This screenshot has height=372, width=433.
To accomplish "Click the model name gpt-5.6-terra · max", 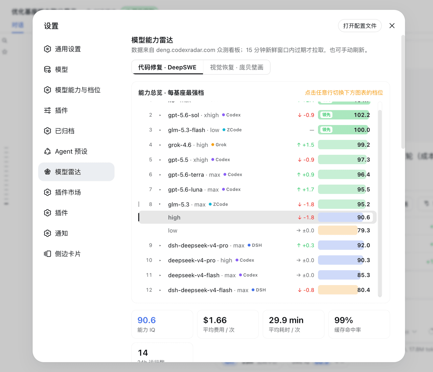I will point(194,175).
